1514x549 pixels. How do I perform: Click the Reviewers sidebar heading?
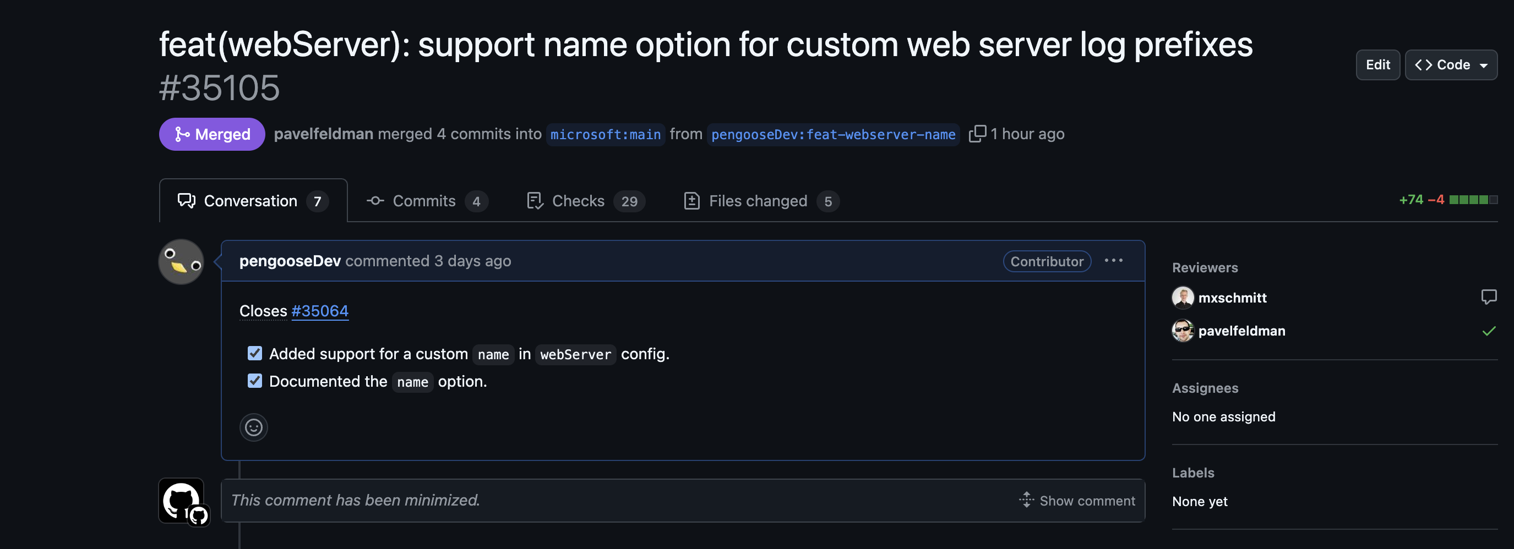point(1205,268)
